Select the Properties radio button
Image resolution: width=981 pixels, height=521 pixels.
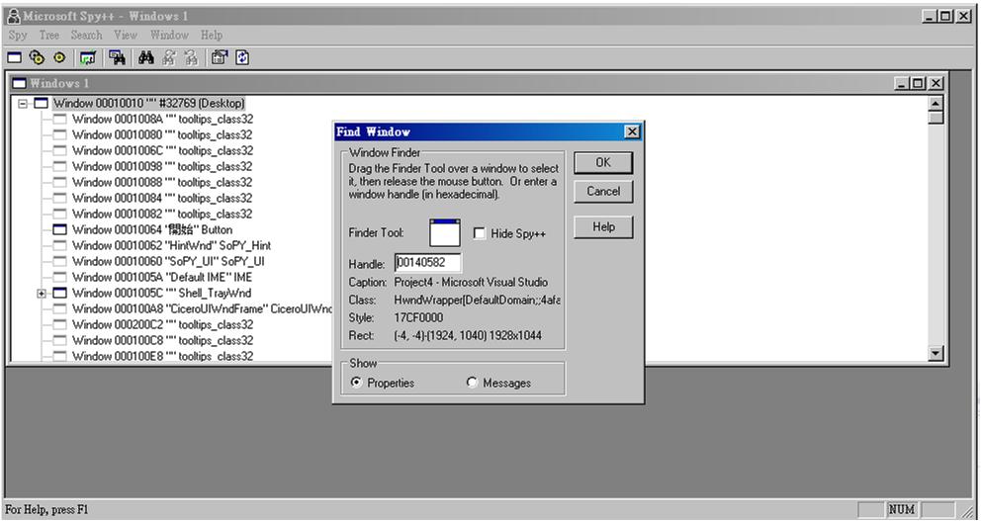(x=357, y=383)
